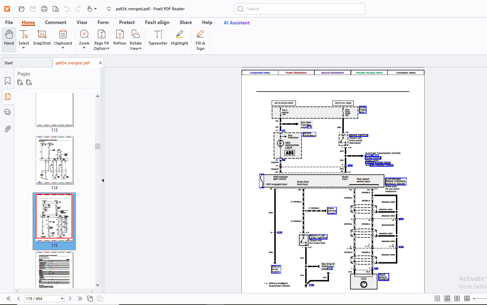The height and width of the screenshot is (305, 487).
Task: Select page 114 thumbnail
Action: pyautogui.click(x=55, y=160)
